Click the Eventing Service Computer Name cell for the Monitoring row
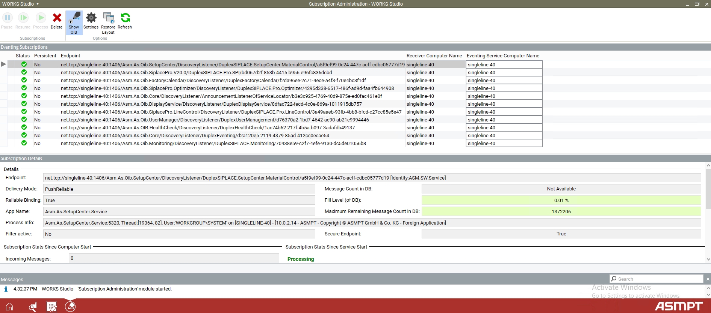The image size is (711, 313). point(504,143)
